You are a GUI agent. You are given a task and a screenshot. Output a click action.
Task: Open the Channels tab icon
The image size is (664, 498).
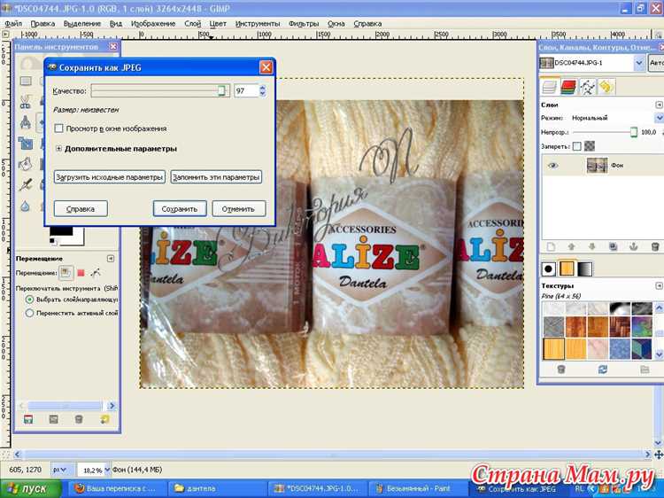(567, 87)
